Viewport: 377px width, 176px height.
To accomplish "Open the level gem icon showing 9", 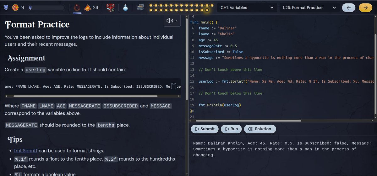I will pyautogui.click(x=15, y=8).
